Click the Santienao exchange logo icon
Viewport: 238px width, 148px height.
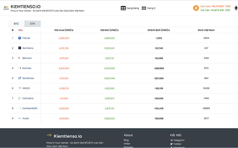pos(20,78)
